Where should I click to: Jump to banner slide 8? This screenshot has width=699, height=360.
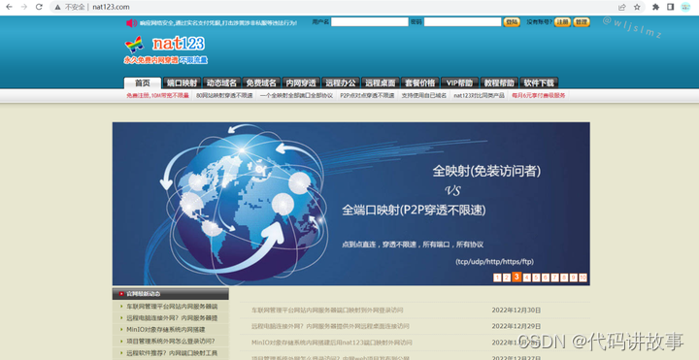[564, 278]
